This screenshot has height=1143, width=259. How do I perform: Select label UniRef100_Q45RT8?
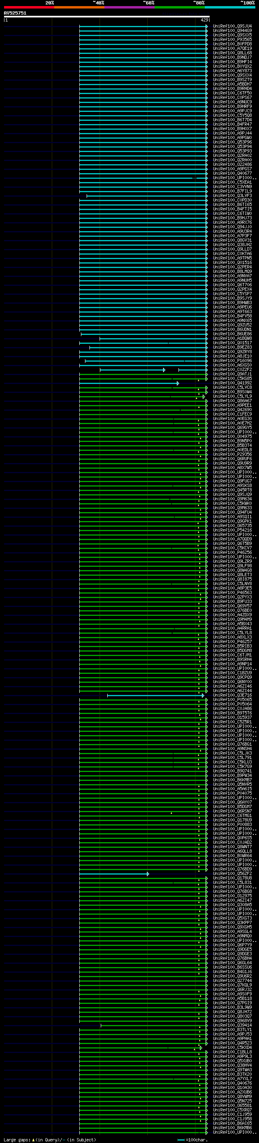click(232, 490)
